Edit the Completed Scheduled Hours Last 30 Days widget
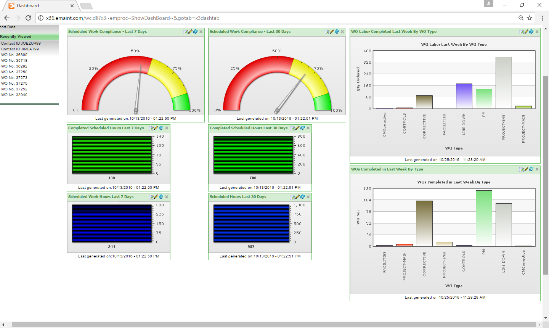 pyautogui.click(x=298, y=128)
